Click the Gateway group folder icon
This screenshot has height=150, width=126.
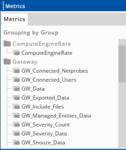7,62
